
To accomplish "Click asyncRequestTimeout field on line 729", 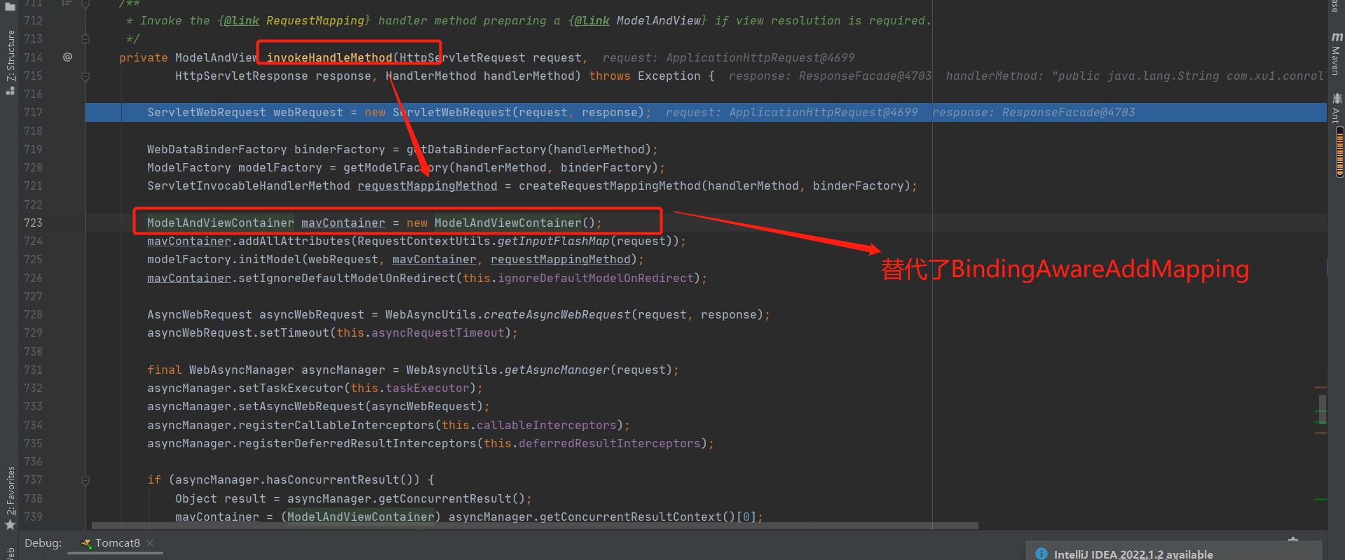I will (437, 332).
